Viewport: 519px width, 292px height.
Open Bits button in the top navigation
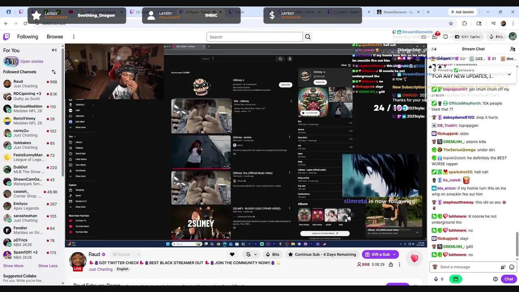pos(497,37)
